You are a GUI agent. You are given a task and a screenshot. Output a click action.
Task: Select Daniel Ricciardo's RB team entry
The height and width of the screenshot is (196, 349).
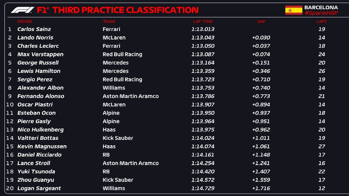pos(106,155)
